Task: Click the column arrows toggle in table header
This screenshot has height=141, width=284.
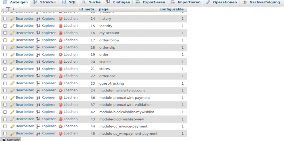Action: (8, 9)
